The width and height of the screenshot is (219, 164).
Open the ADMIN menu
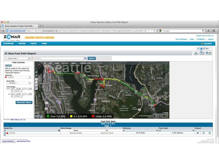(x=45, y=43)
